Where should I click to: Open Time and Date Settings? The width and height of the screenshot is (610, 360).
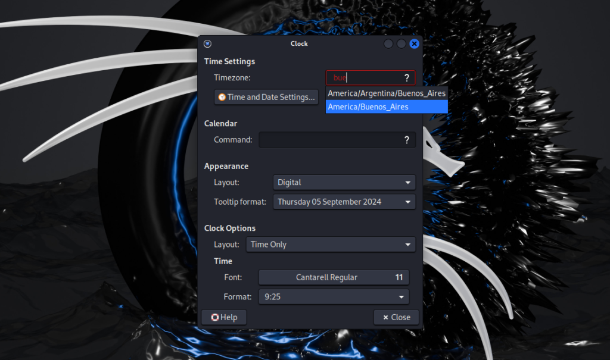tap(266, 97)
